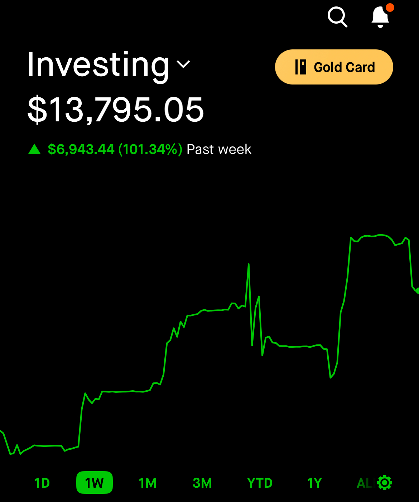Image resolution: width=419 pixels, height=502 pixels.
Task: Select the highlighted 1W range
Action: 95,483
